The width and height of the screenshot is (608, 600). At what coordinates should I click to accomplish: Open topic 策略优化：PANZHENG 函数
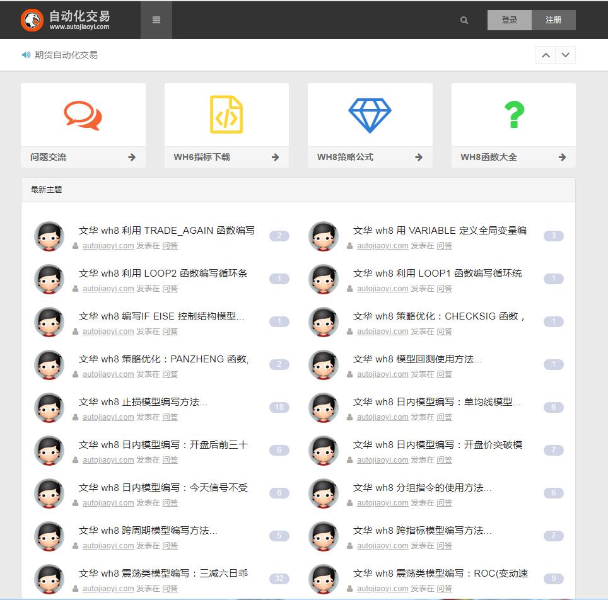pos(163,359)
